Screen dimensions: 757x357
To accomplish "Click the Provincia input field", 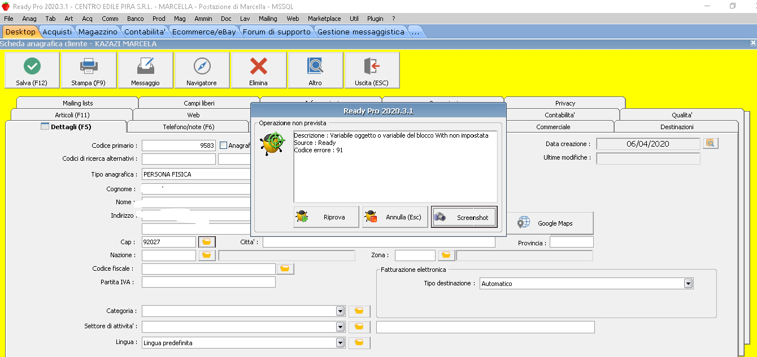I will click(x=572, y=242).
